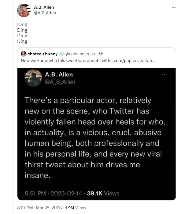The image size is (189, 214).
Task: Click the 1.9M Views count
Action: pos(75,208)
